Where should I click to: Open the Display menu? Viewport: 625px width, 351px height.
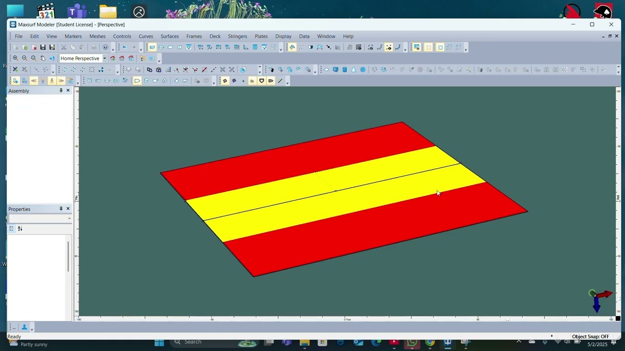(x=283, y=36)
